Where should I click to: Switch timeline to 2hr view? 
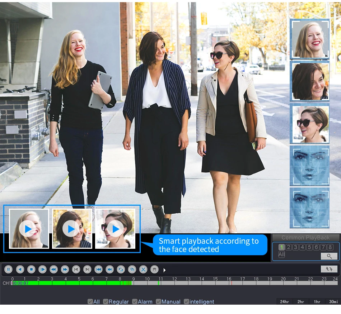point(300,301)
